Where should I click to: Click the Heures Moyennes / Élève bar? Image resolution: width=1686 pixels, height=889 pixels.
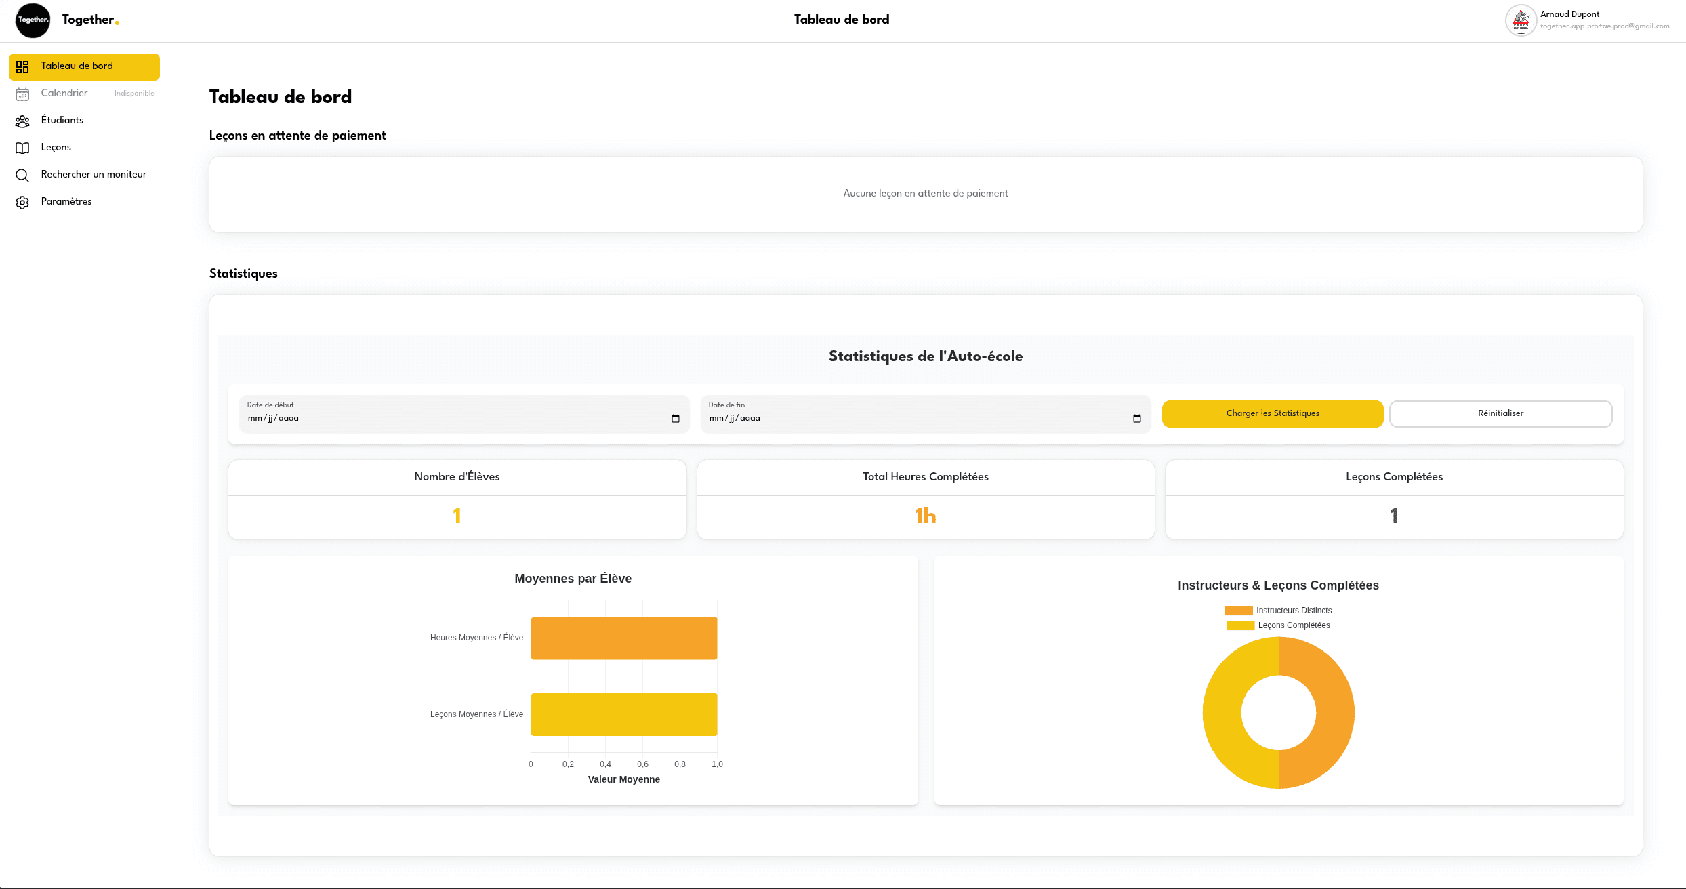coord(623,638)
